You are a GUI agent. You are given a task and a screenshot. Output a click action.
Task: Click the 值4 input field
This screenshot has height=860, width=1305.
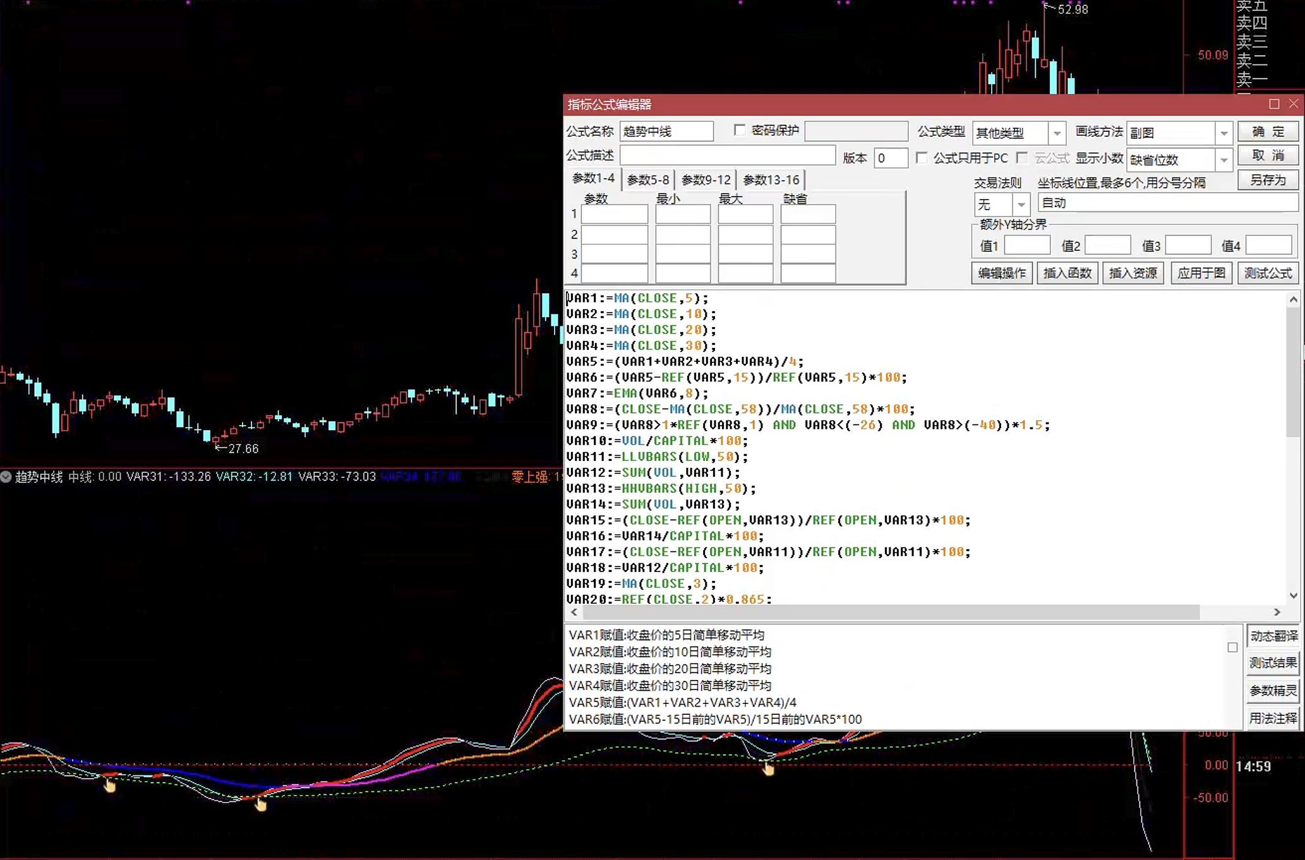(1269, 245)
